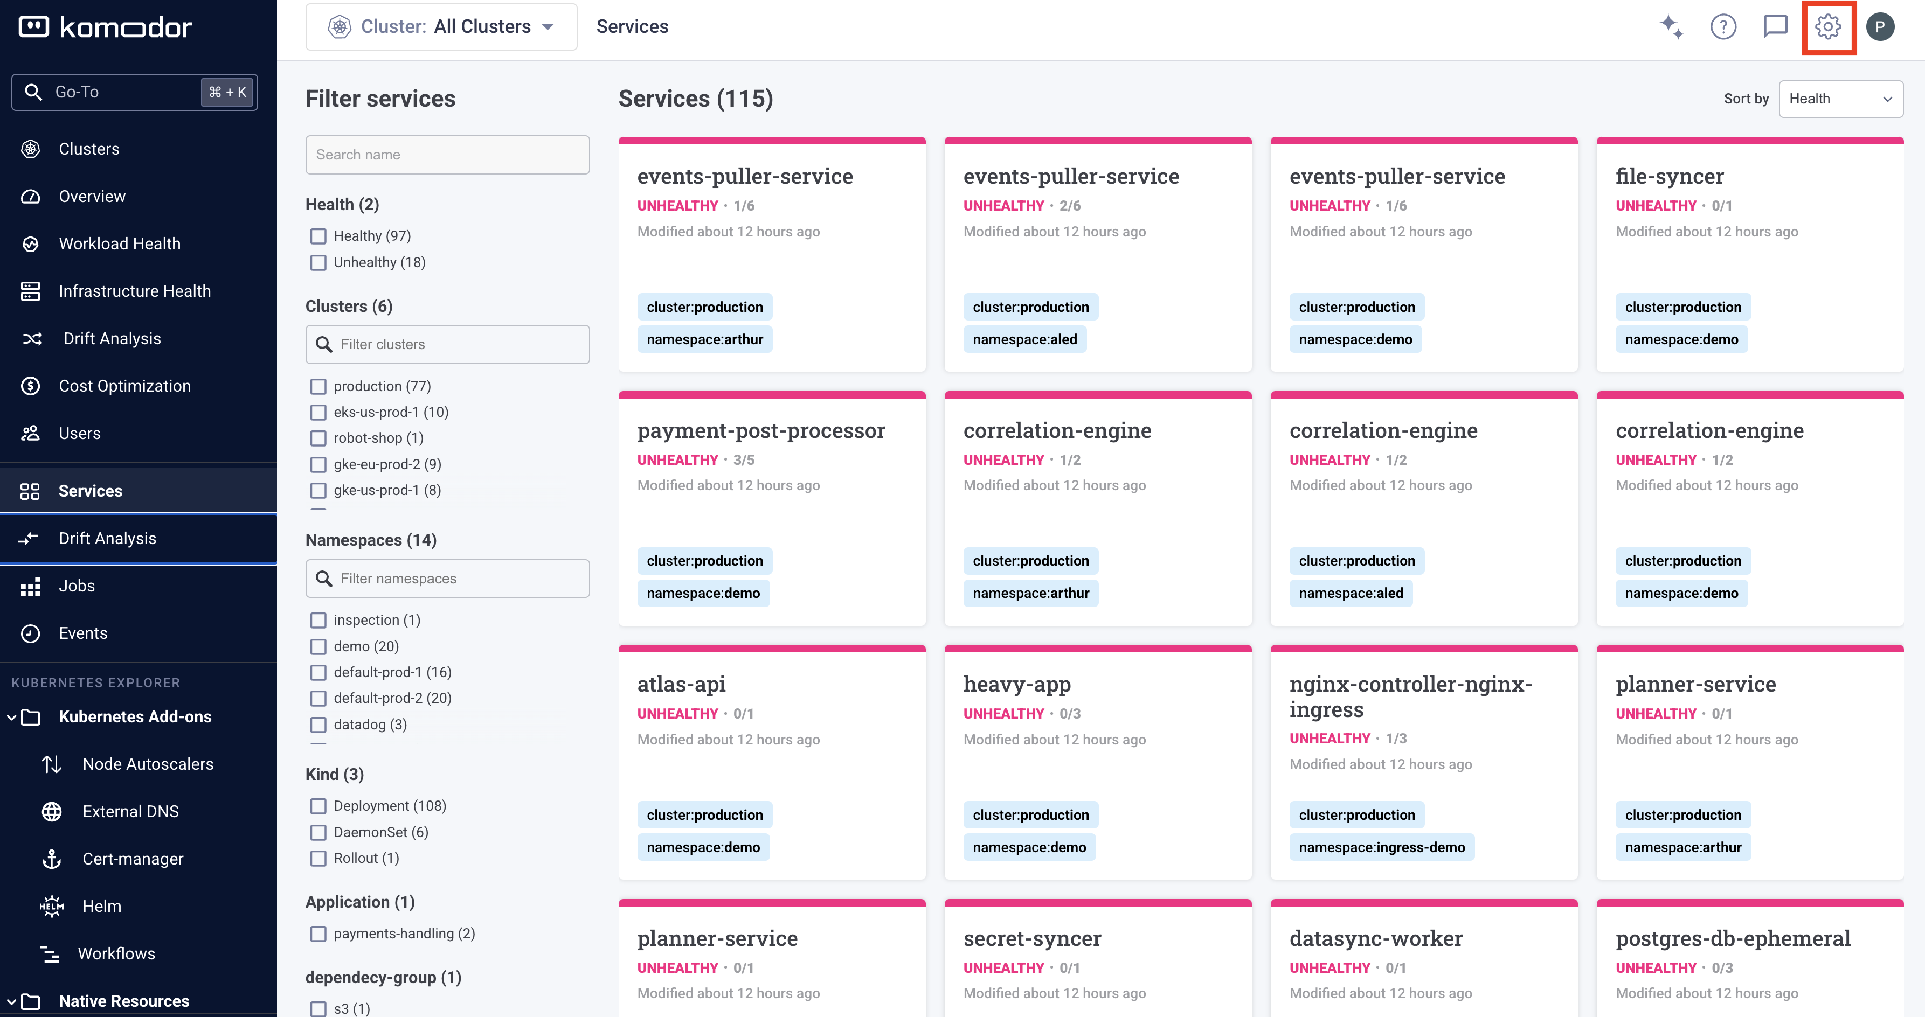The height and width of the screenshot is (1017, 1925).
Task: Collapse the Native Resources section
Action: (11, 1001)
